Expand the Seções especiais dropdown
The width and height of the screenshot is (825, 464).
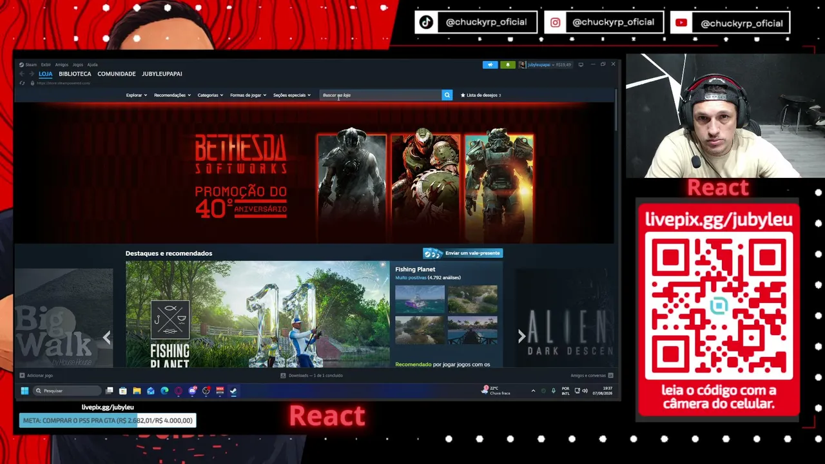tap(292, 95)
